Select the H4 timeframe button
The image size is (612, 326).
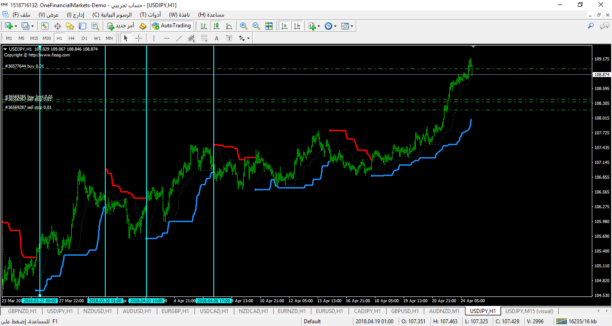pyautogui.click(x=72, y=38)
